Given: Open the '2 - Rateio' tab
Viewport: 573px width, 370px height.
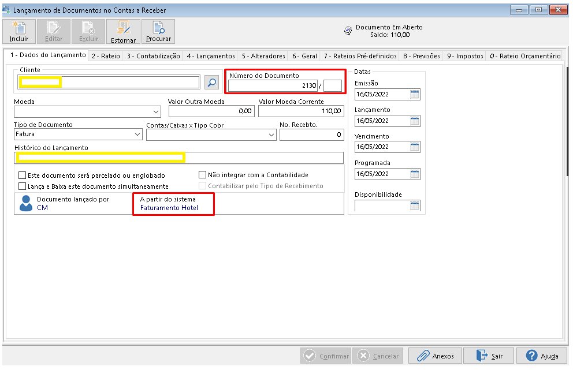Looking at the screenshot, I should (106, 56).
